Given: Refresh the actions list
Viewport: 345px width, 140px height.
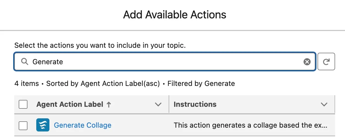Looking at the screenshot, I should coord(326,62).
